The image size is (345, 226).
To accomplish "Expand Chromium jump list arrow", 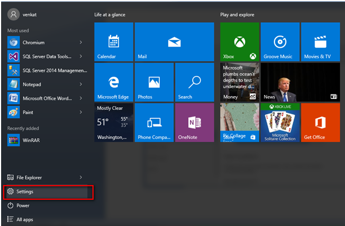I will click(81, 42).
